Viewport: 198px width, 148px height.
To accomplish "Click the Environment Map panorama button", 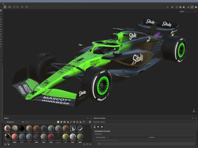I will tap(151, 137).
